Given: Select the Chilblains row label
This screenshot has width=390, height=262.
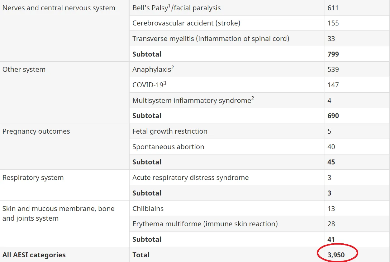Looking at the screenshot, I should pos(148,209).
